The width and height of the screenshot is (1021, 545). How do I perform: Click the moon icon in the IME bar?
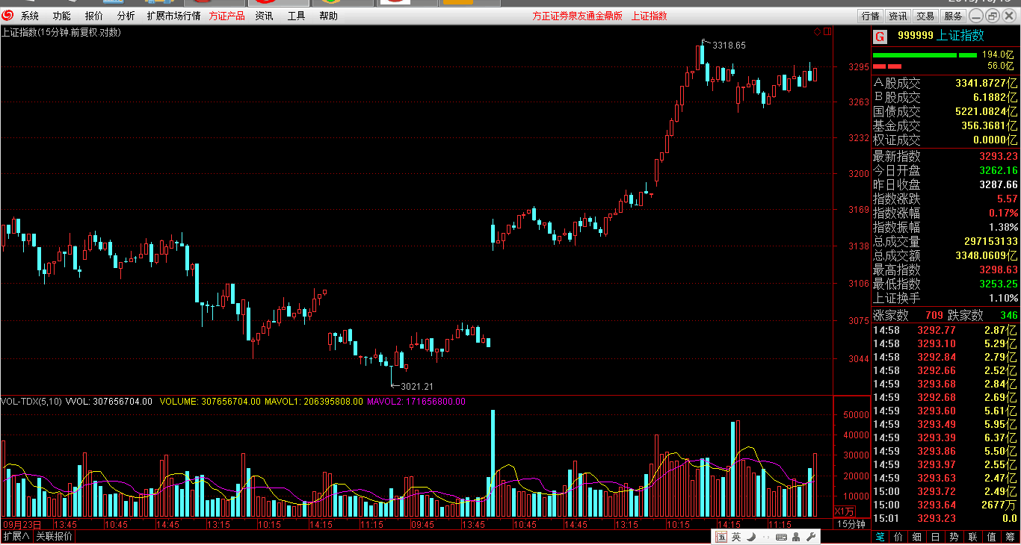tap(751, 537)
